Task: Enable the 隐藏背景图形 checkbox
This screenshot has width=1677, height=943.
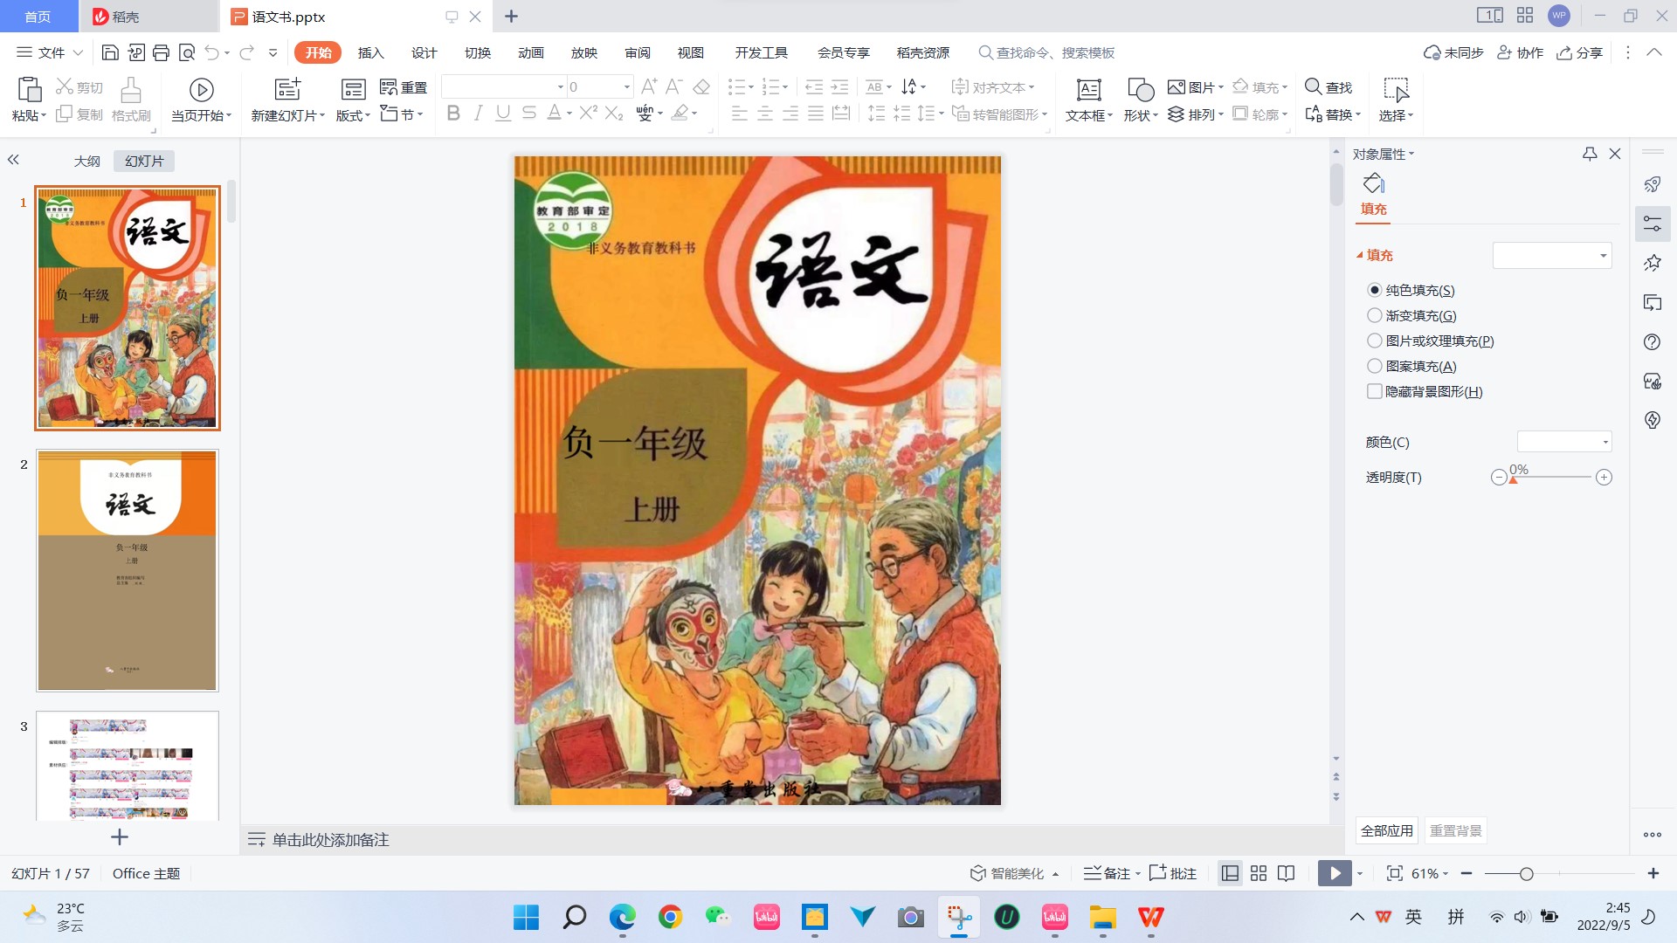Action: (x=1375, y=391)
